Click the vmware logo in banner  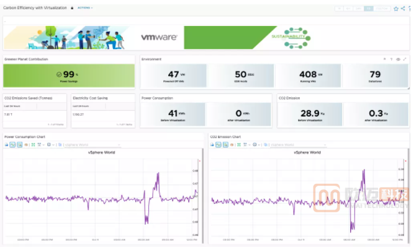pos(159,37)
